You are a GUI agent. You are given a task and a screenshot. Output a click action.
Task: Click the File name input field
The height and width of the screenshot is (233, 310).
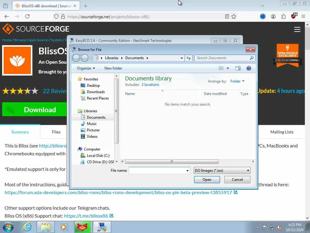(157, 171)
